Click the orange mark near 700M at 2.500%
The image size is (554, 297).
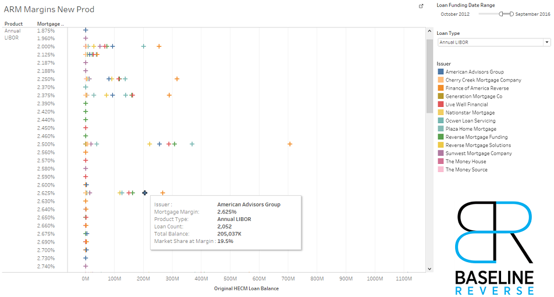290,144
